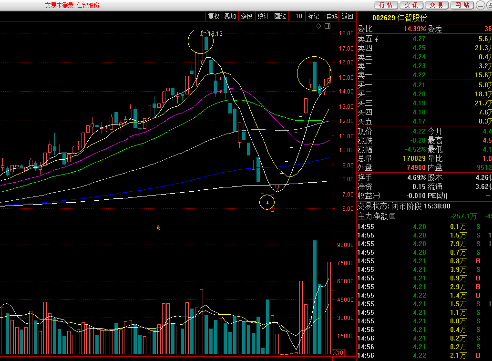
Task: Click the 交易未登录 login status text
Action: tap(59, 5)
